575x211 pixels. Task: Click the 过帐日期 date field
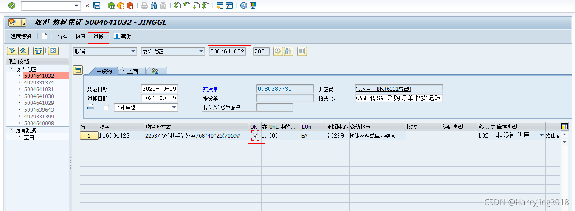159,98
